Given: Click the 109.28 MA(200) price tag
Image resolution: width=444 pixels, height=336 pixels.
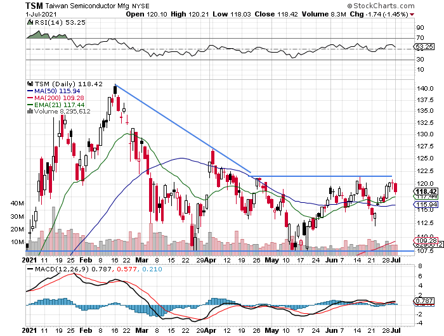Looking at the screenshot, I should click(x=426, y=241).
